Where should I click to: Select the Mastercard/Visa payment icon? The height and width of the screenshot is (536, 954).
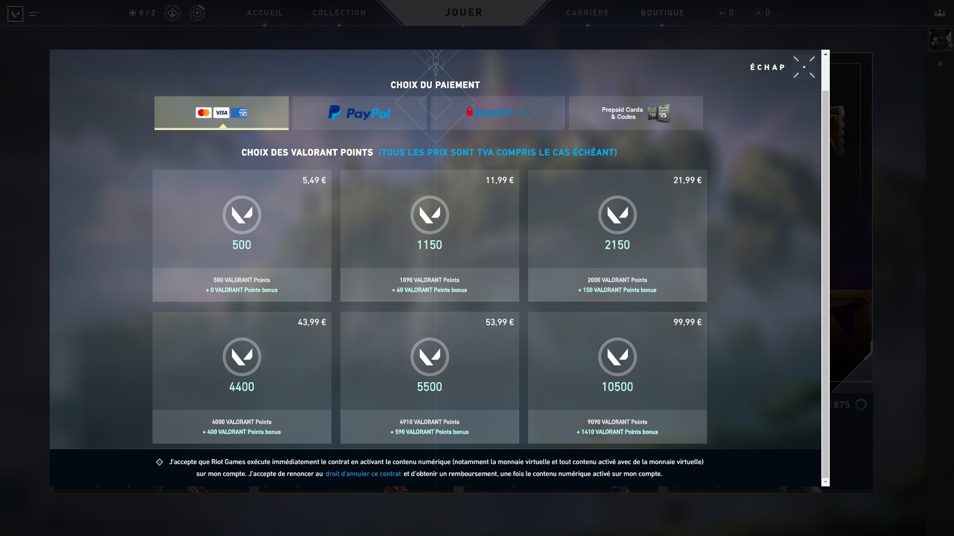222,113
